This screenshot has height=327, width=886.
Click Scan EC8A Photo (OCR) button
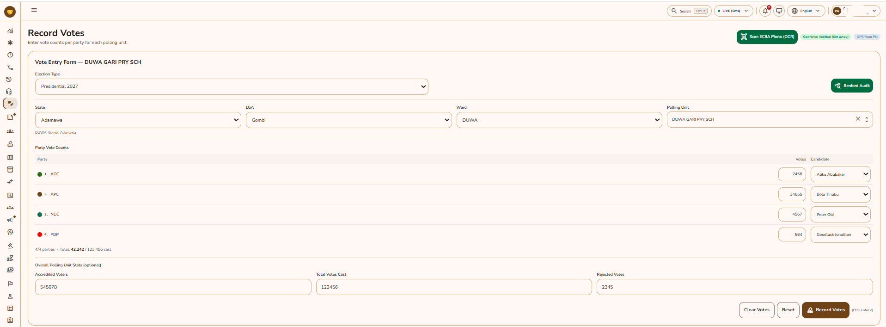coord(767,37)
